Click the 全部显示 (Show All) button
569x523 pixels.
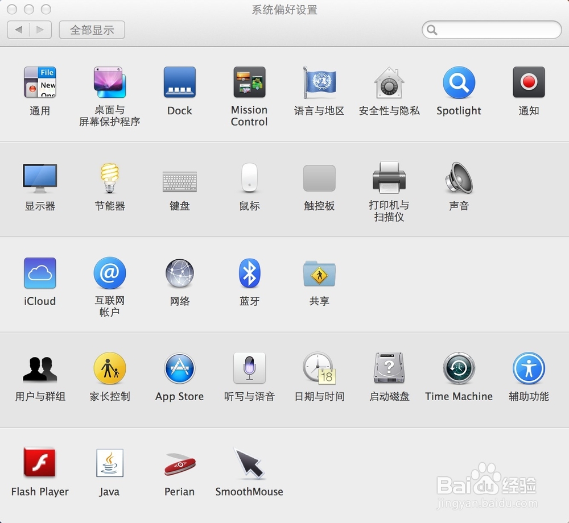tap(92, 30)
